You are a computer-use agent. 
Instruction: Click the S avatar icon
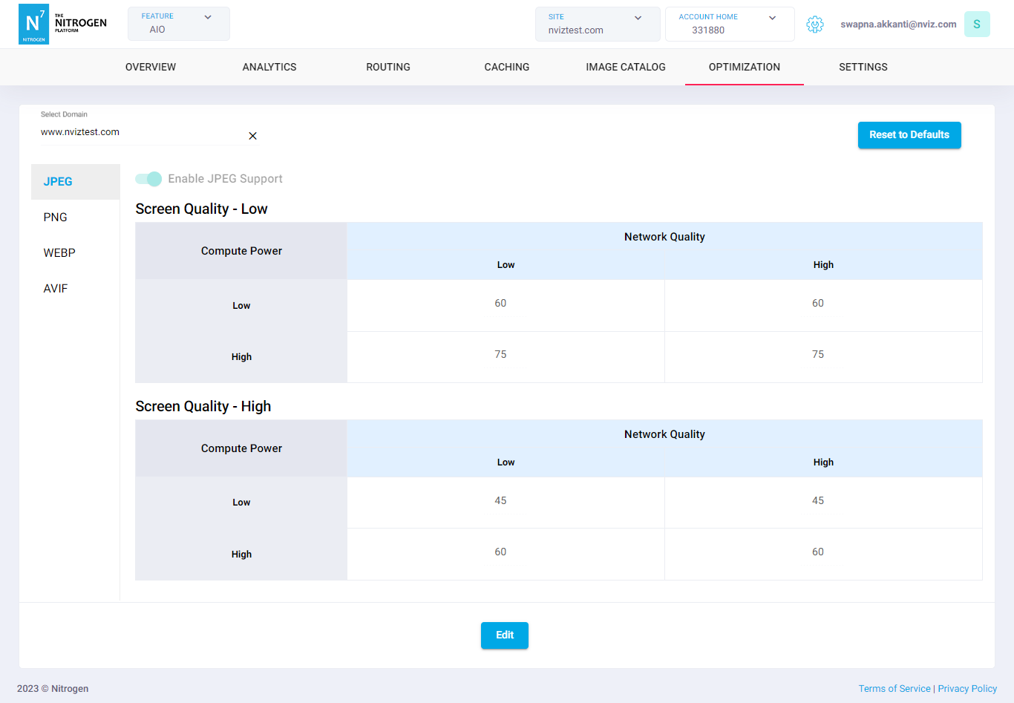click(x=977, y=24)
